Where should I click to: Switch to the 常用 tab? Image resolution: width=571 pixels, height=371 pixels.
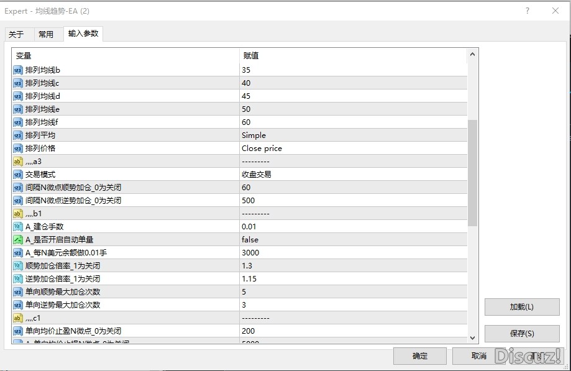(x=46, y=34)
